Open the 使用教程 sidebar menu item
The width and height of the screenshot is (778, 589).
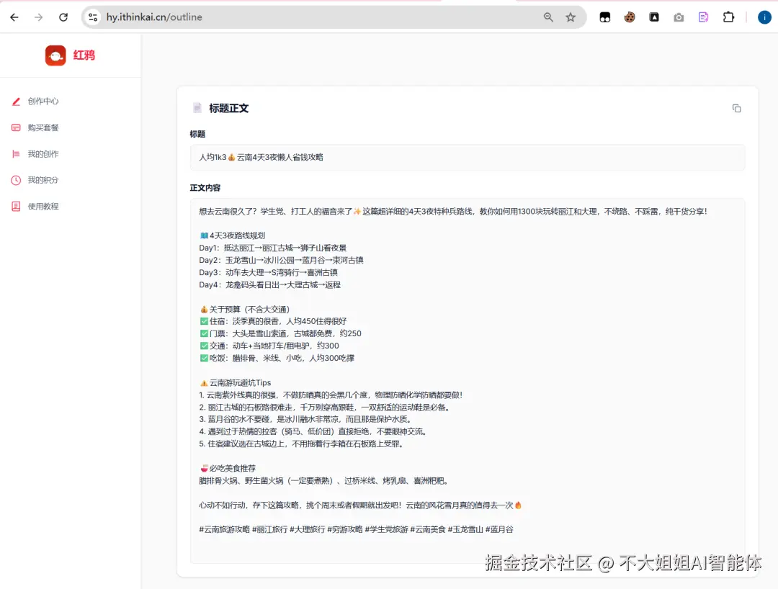[42, 206]
